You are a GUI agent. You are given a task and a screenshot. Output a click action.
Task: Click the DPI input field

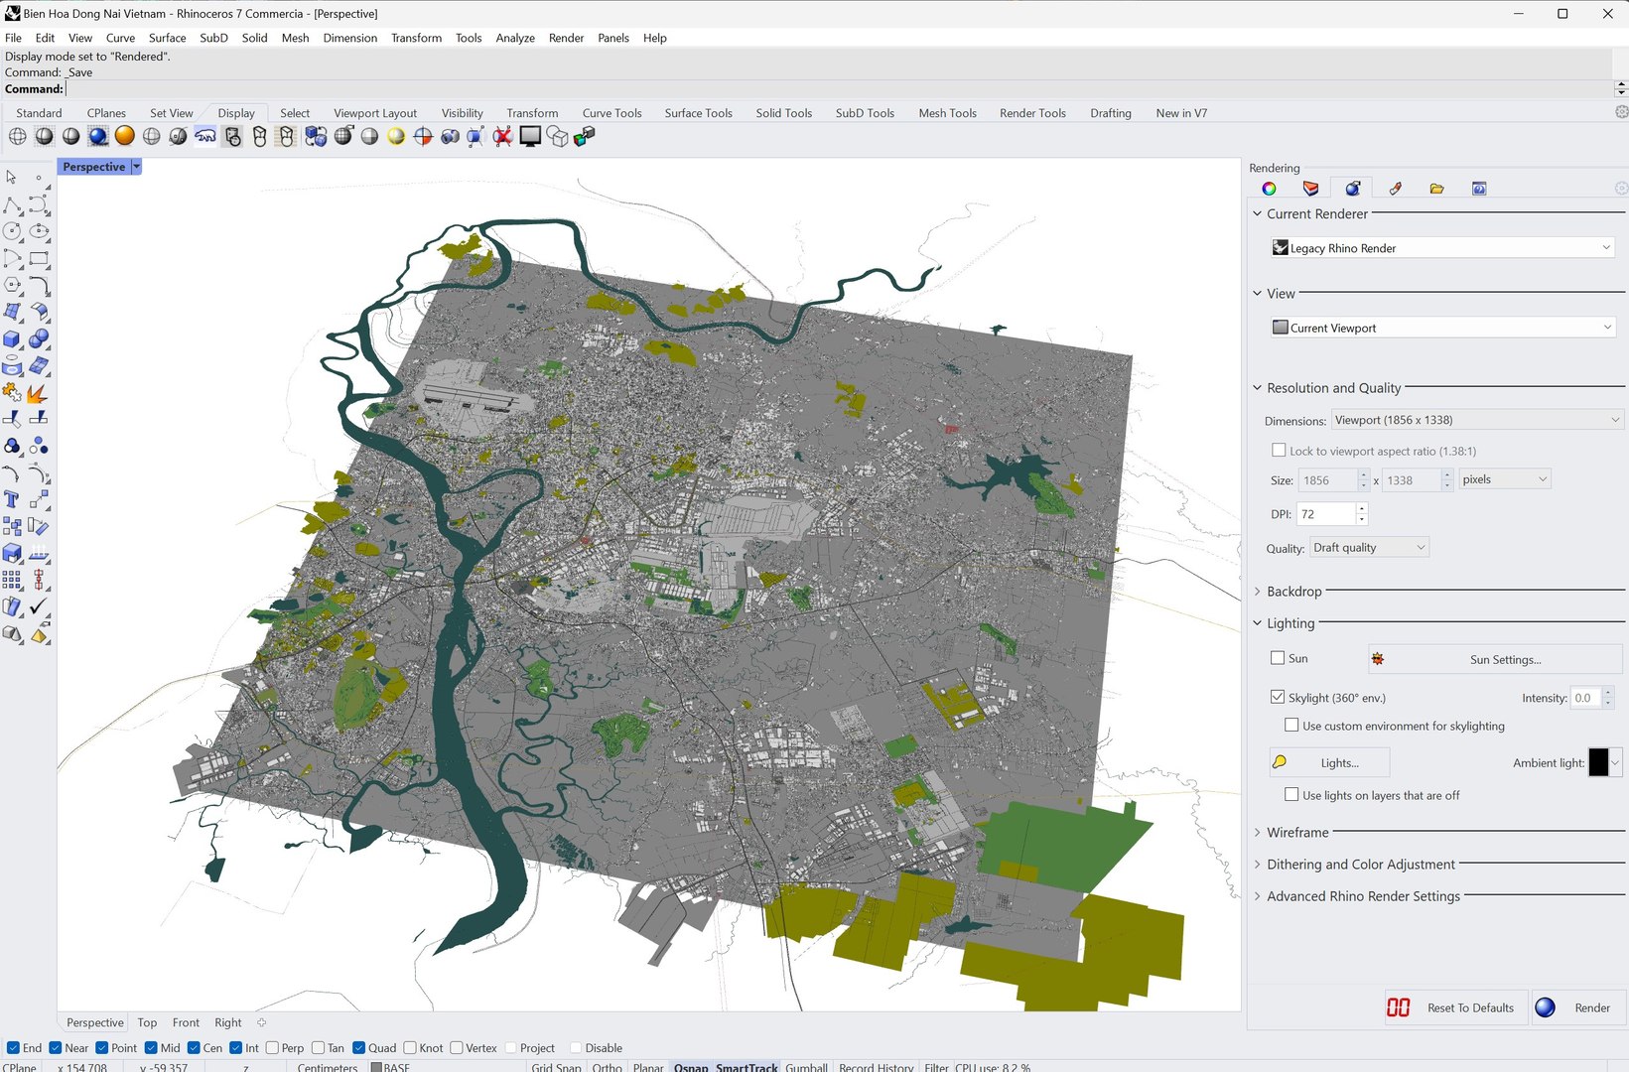1327,514
